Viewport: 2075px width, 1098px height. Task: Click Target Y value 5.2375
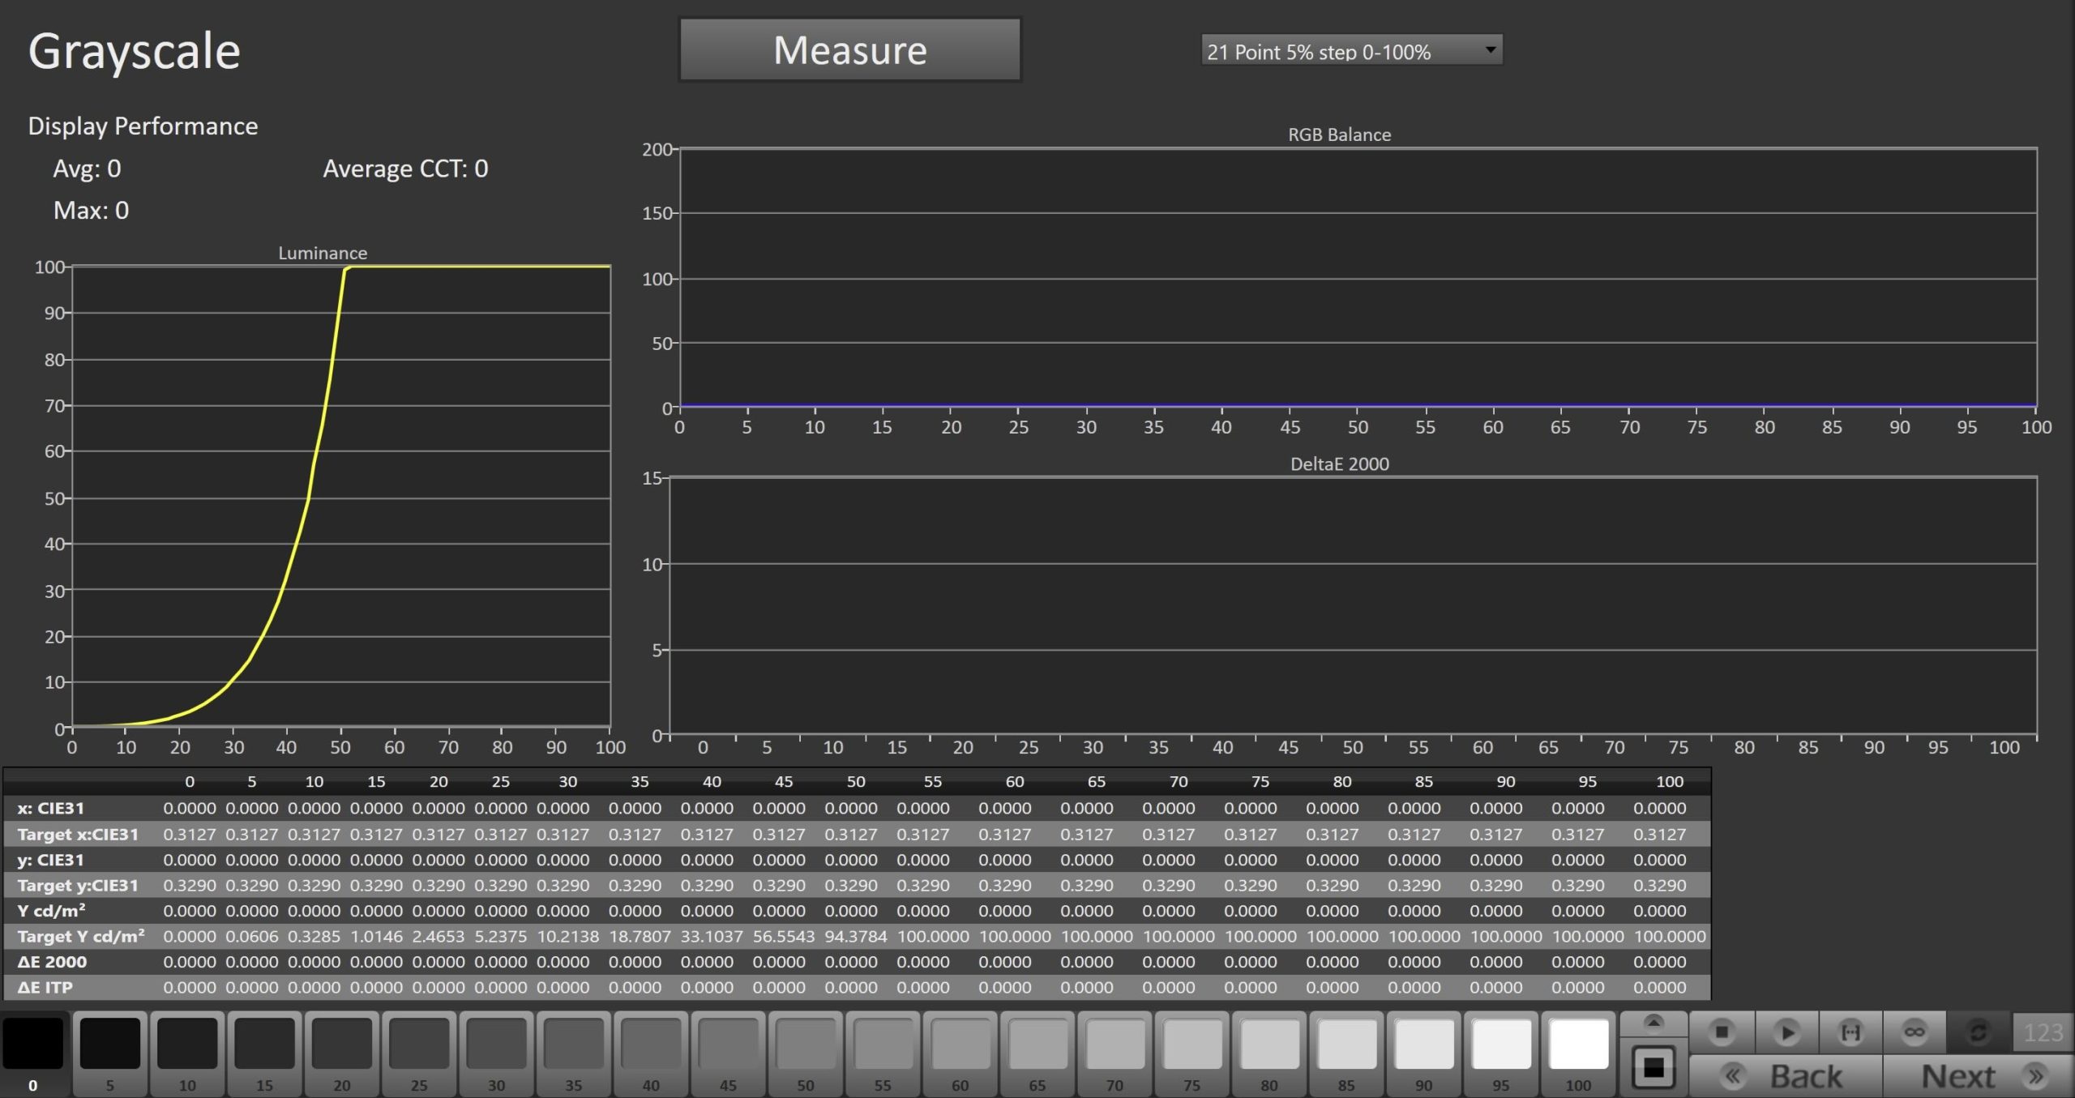point(501,936)
